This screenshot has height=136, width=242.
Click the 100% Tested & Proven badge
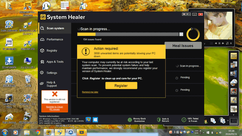(x=190, y=120)
